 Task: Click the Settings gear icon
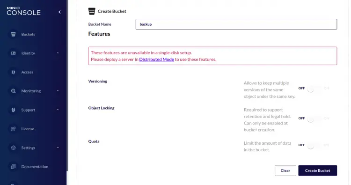[13, 148]
